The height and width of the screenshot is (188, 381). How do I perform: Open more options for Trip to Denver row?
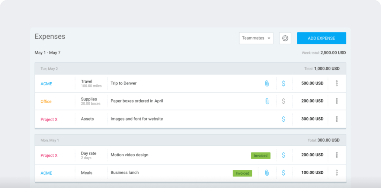pos(337,83)
